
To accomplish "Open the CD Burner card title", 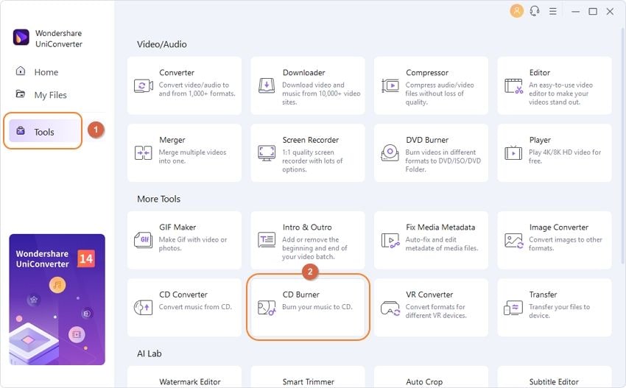I will [x=301, y=294].
